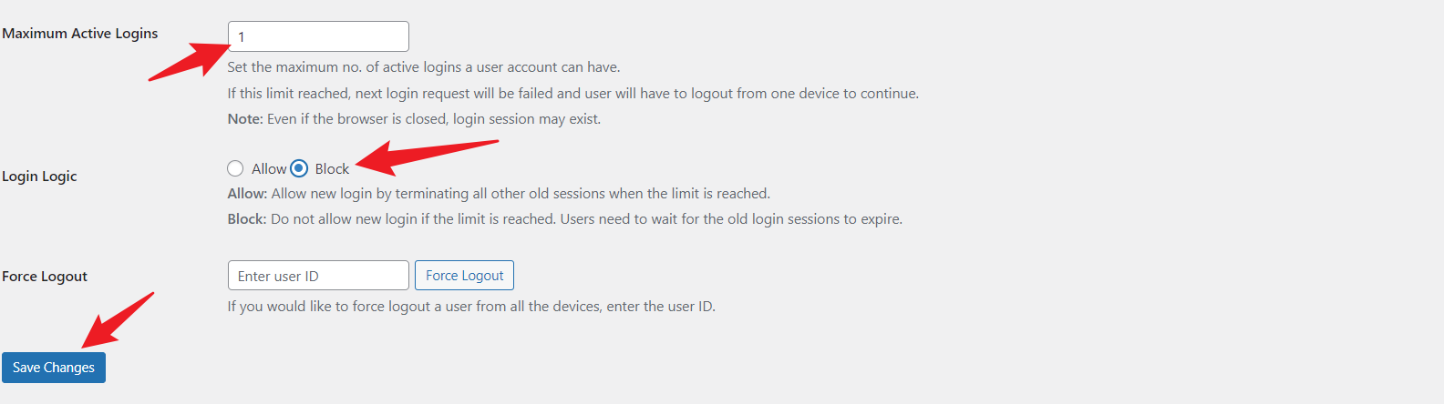Image resolution: width=1444 pixels, height=404 pixels.
Task: Click the 'Set the maximum no.' help text
Action: coord(423,67)
